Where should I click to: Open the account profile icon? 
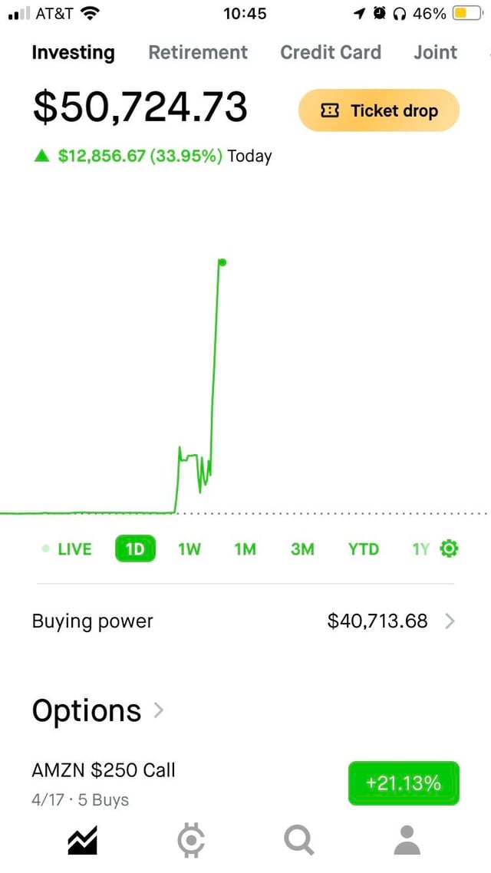(407, 840)
